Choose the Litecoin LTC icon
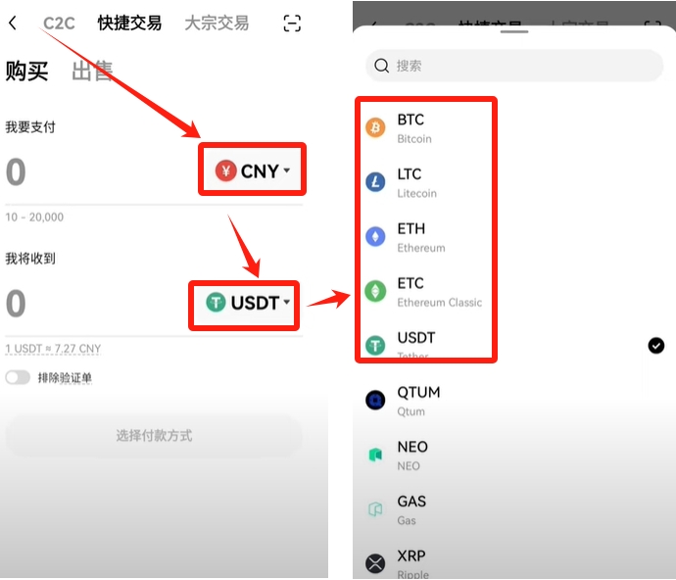Image resolution: width=676 pixels, height=580 pixels. [375, 182]
